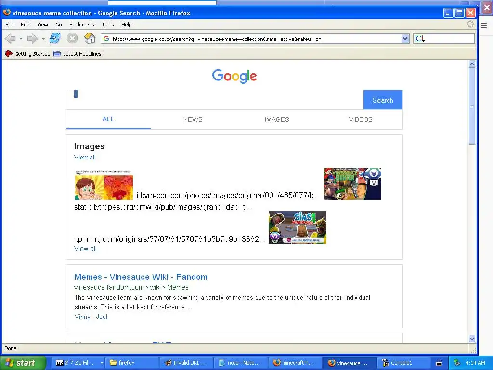Click the Latest Headlines bookmark label

tap(82, 54)
